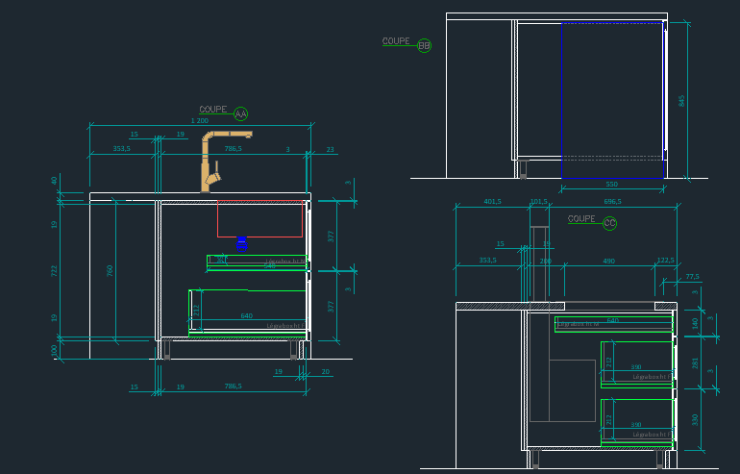Select the 490 dimension in section CC
The width and height of the screenshot is (740, 474).
point(608,261)
